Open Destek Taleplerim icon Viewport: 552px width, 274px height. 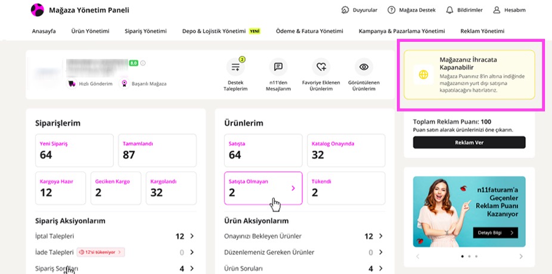(235, 67)
